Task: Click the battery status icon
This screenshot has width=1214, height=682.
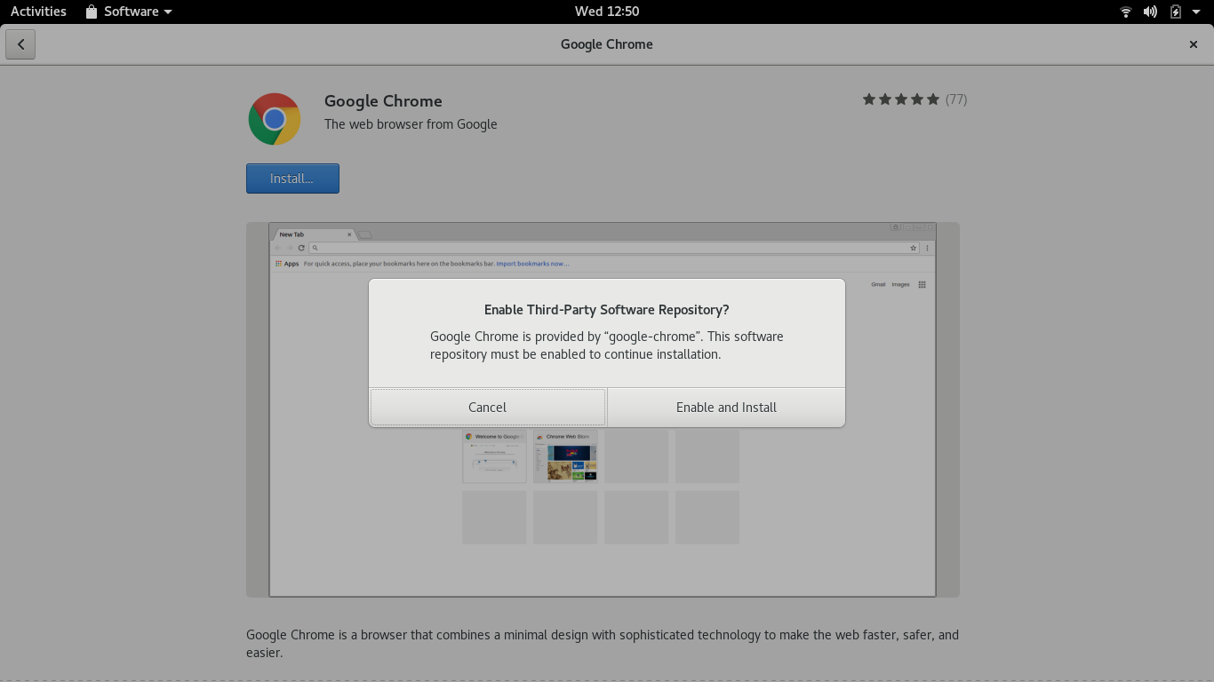Action: 1176,12
